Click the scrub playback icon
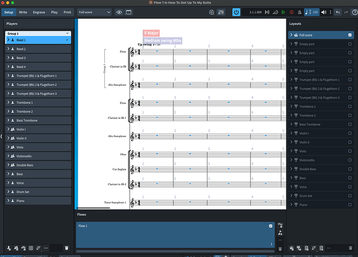 point(276,12)
